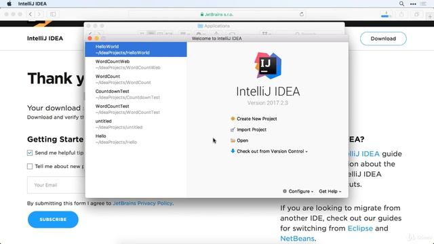The image size is (434, 244).
Task: Open Spotlight search in the menu bar
Action: (x=401, y=3)
